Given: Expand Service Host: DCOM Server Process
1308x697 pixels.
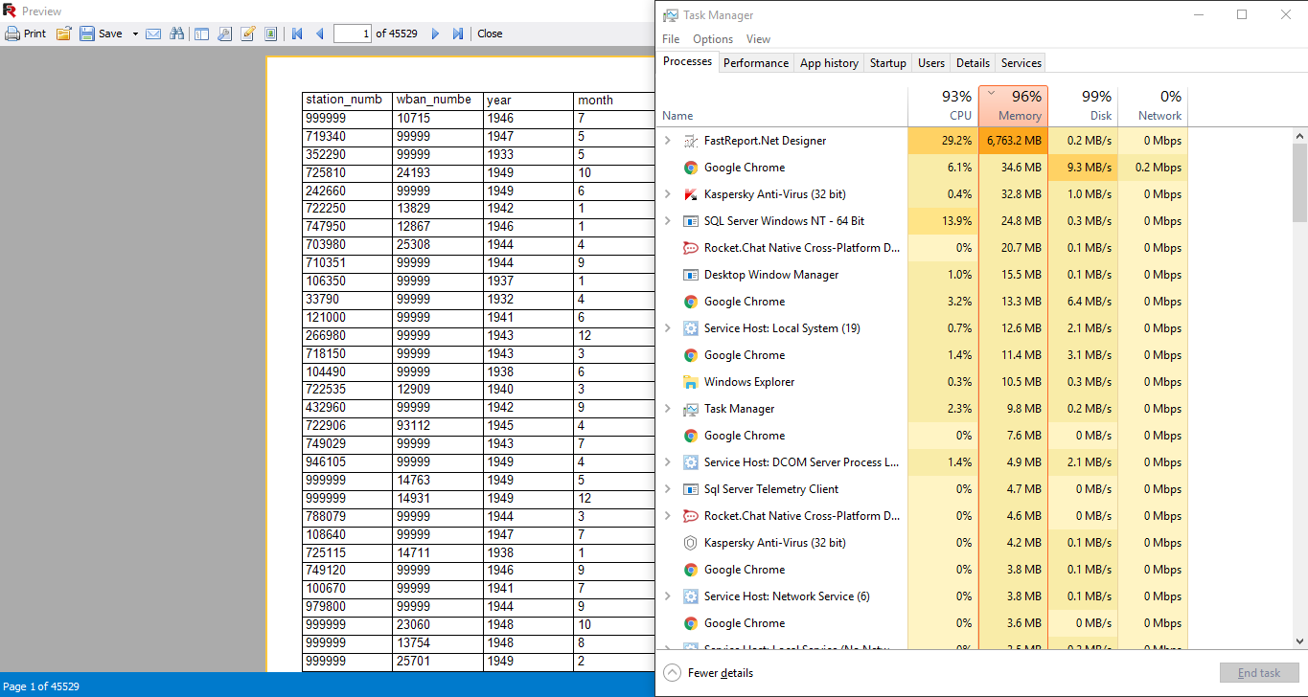Looking at the screenshot, I should pyautogui.click(x=668, y=462).
